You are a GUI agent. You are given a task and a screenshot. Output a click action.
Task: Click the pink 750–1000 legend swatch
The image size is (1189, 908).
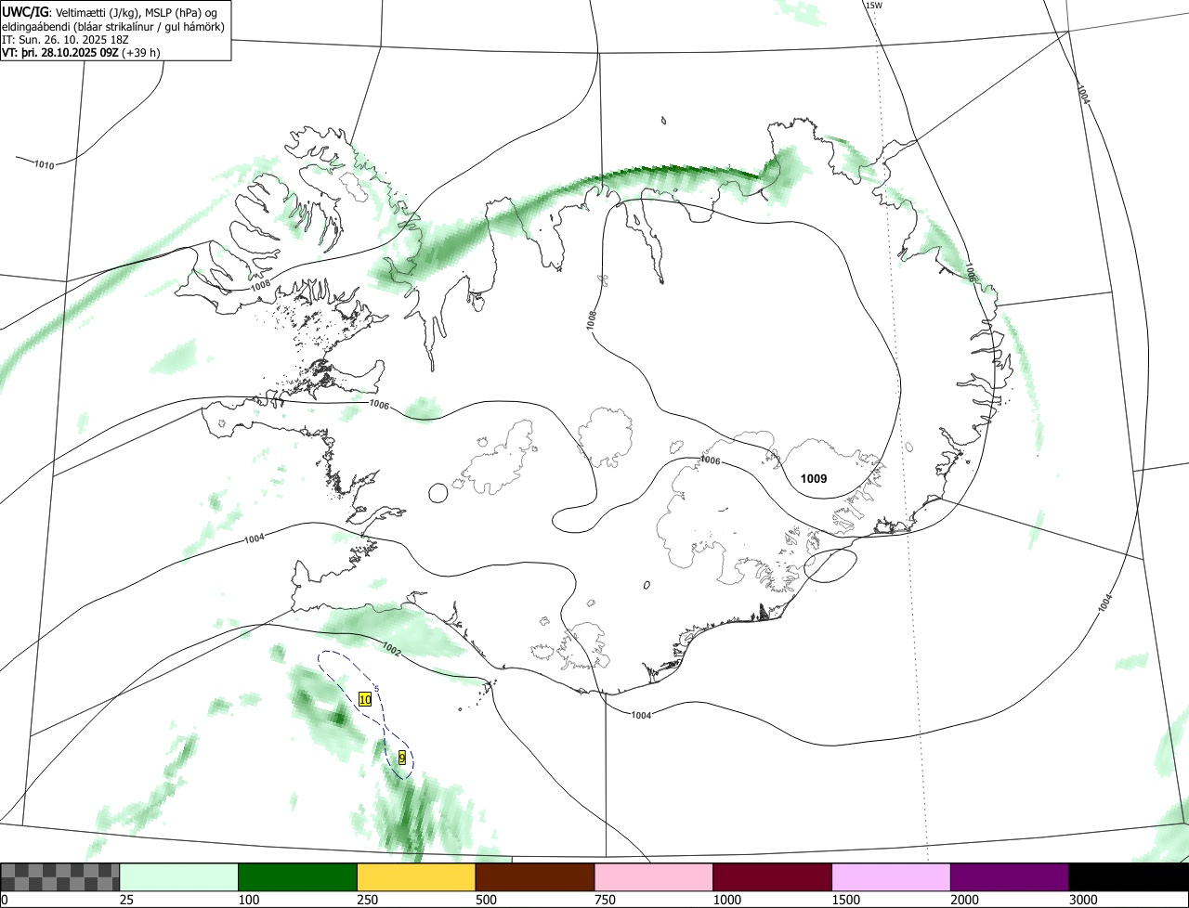[654, 877]
